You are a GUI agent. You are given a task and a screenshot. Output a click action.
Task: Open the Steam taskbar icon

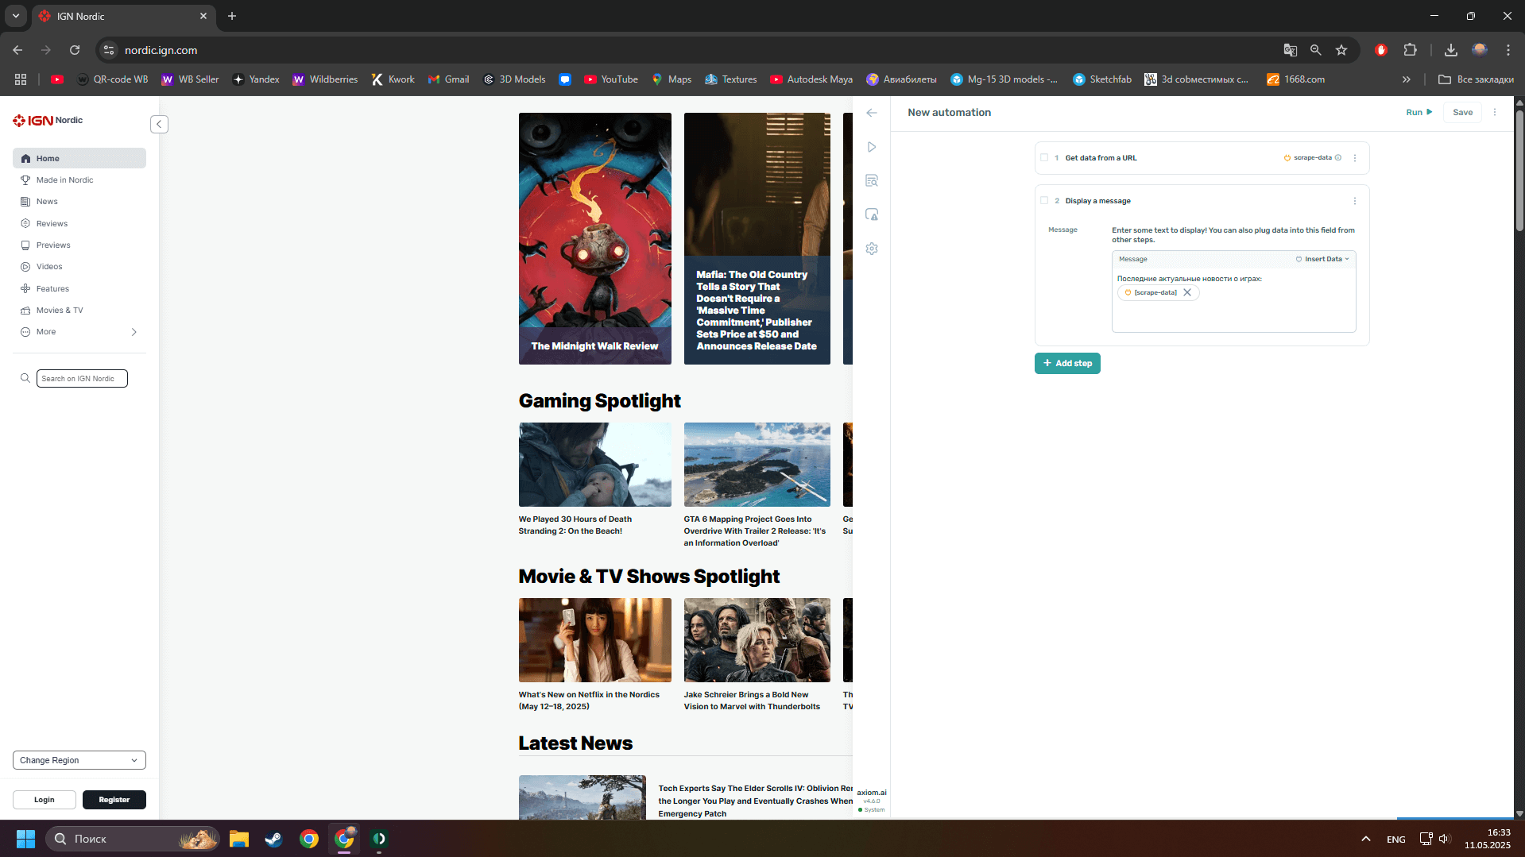tap(273, 839)
